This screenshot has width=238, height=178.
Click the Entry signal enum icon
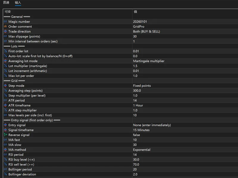click(5, 125)
